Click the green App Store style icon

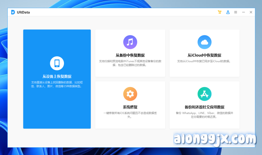click(204, 94)
